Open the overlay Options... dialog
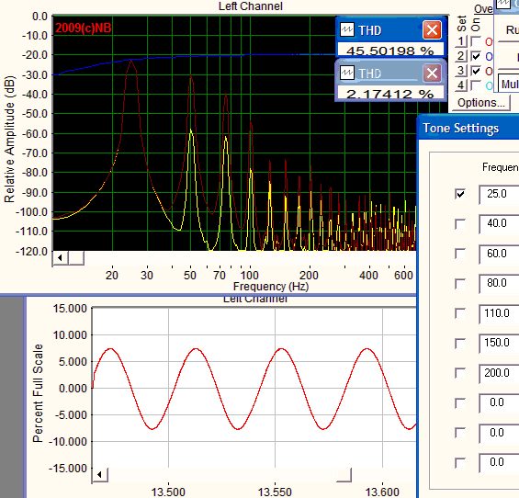The image size is (519, 498). (x=480, y=103)
